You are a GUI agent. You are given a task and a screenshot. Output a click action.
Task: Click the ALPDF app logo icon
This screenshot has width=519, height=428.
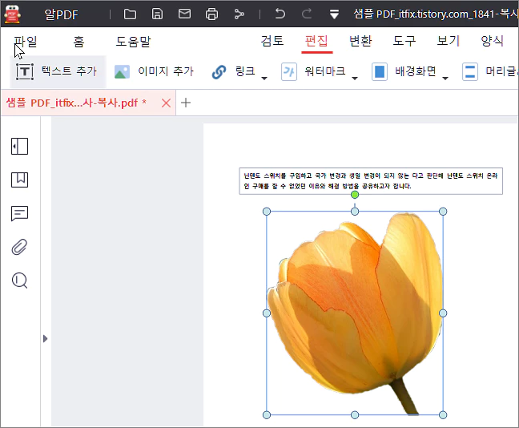pos(13,14)
